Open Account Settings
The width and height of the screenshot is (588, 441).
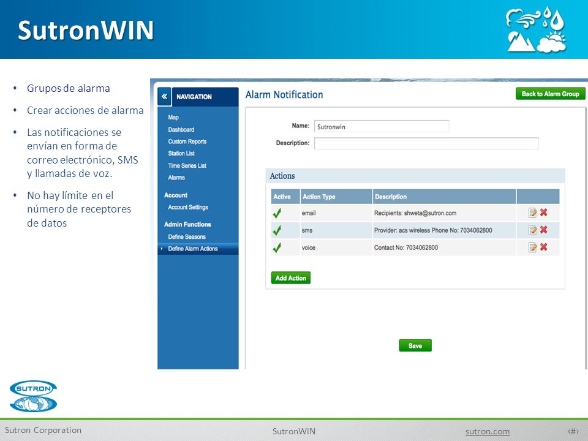[x=188, y=207]
